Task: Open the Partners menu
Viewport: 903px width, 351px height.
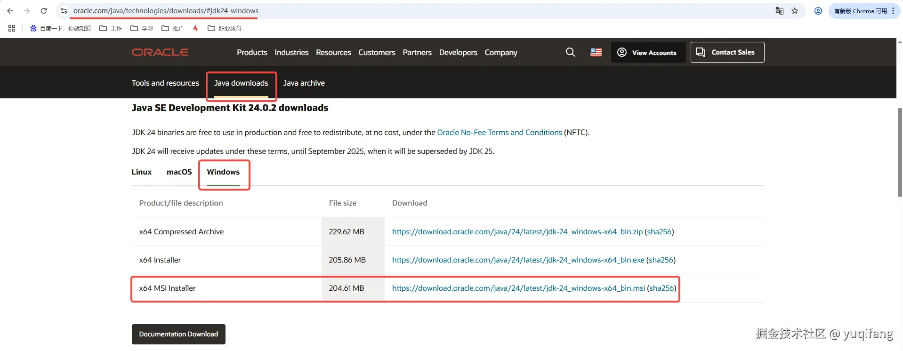Action: click(x=417, y=52)
